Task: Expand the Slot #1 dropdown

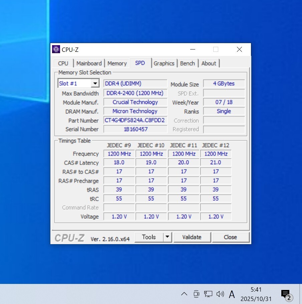Action: point(95,84)
